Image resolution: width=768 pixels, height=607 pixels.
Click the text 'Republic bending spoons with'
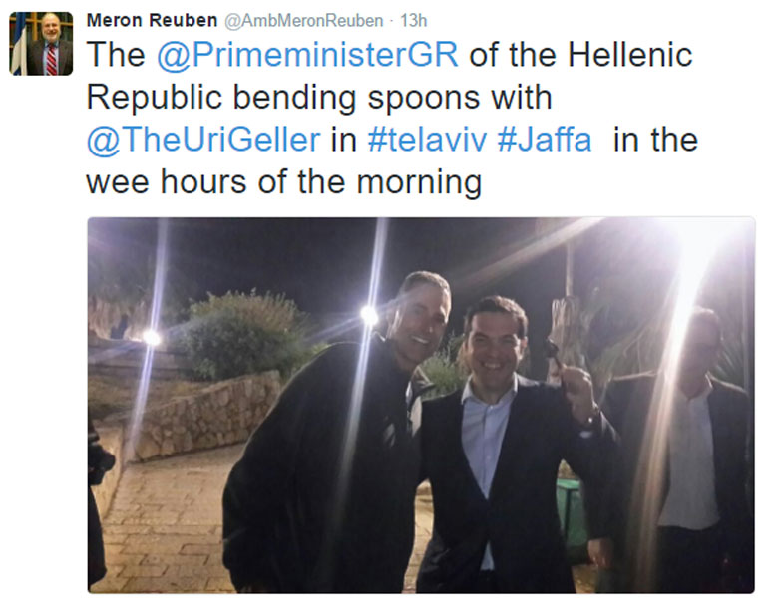319,98
